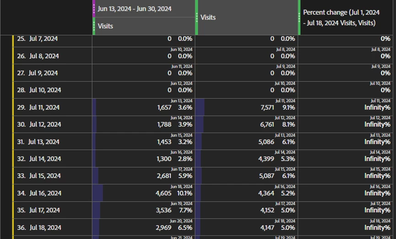Viewport: 396px width, 239px height.
Task: Select row 31. Jul 13, 2024
Action: click(53, 141)
